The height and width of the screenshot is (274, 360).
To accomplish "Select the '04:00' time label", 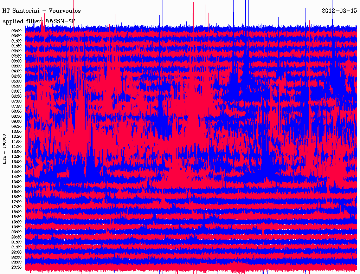I will [x=17, y=71].
